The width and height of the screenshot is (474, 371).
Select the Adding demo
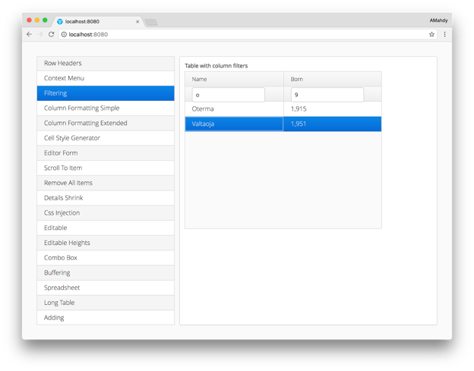(x=106, y=318)
